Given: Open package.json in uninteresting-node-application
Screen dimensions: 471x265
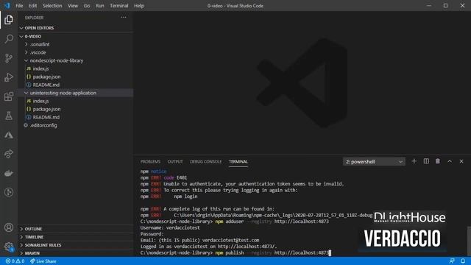Looking at the screenshot, I should [75, 109].
